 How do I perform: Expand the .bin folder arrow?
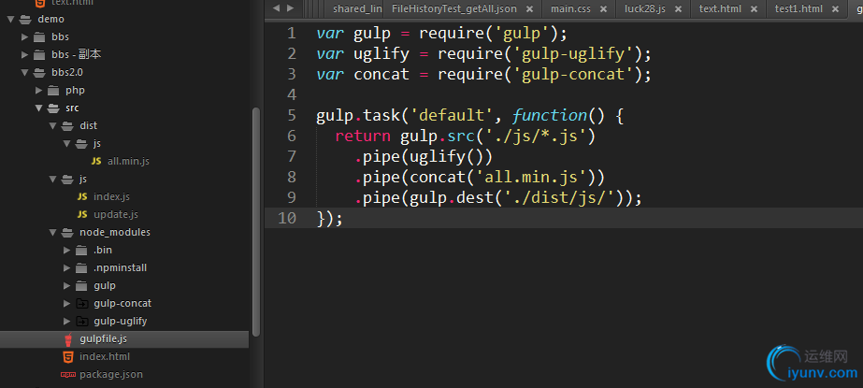[66, 250]
